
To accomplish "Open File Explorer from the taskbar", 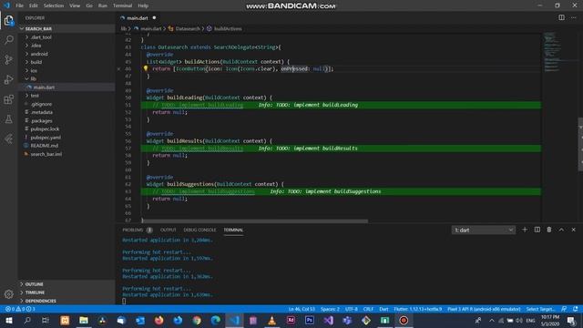I will pos(84,320).
